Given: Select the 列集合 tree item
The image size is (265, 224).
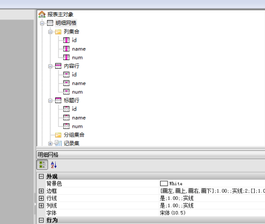Looking at the screenshot, I should pos(71,31).
